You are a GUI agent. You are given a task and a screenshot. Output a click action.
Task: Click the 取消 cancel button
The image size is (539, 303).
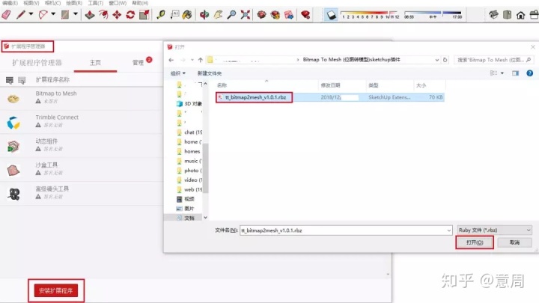point(514,242)
